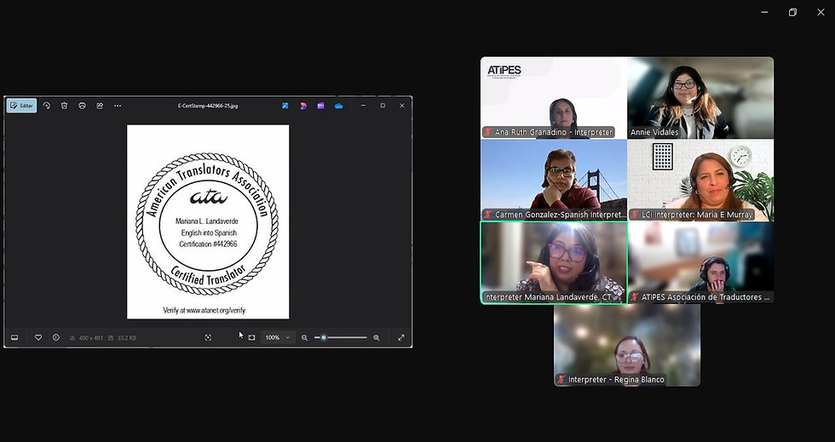Enter full screen in Photos viewer
Viewport: 835px width, 442px height.
coord(401,337)
